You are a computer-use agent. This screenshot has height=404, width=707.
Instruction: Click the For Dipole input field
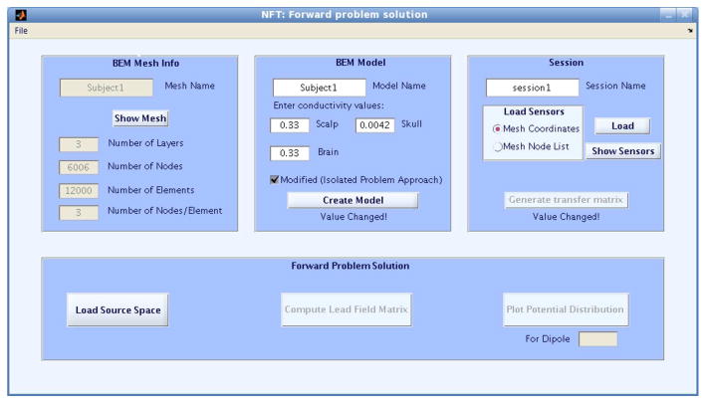point(597,339)
